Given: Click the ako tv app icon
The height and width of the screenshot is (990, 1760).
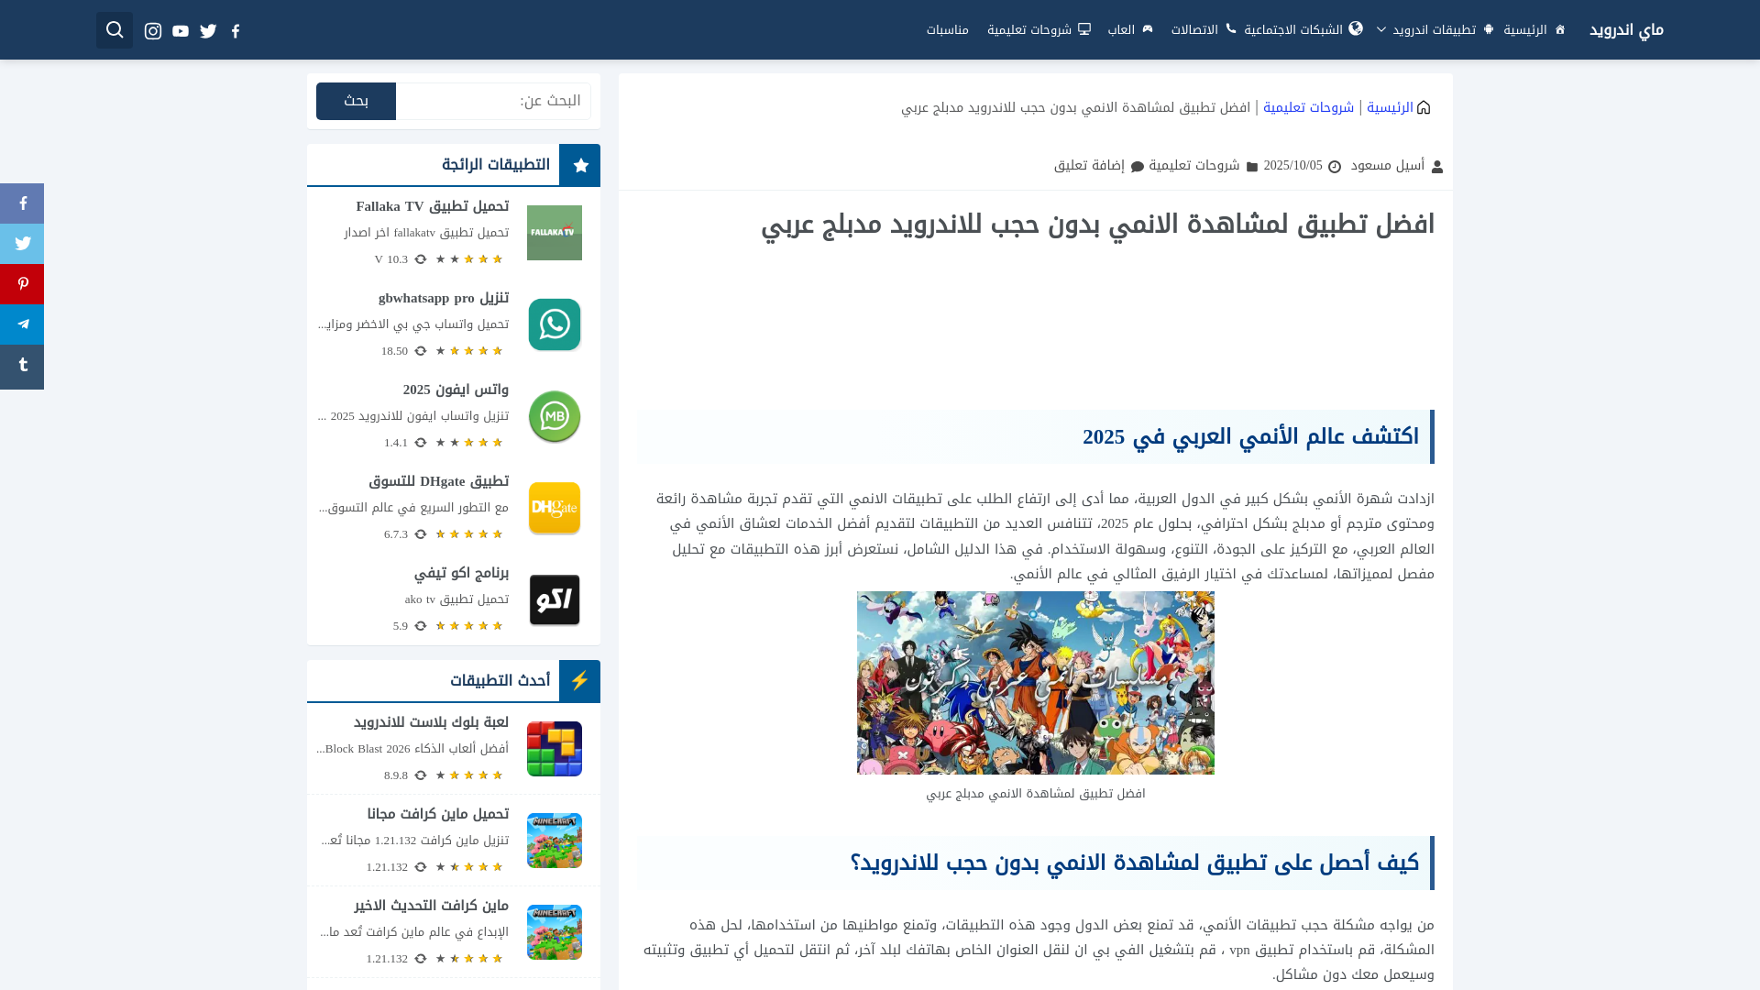Looking at the screenshot, I should point(555,599).
